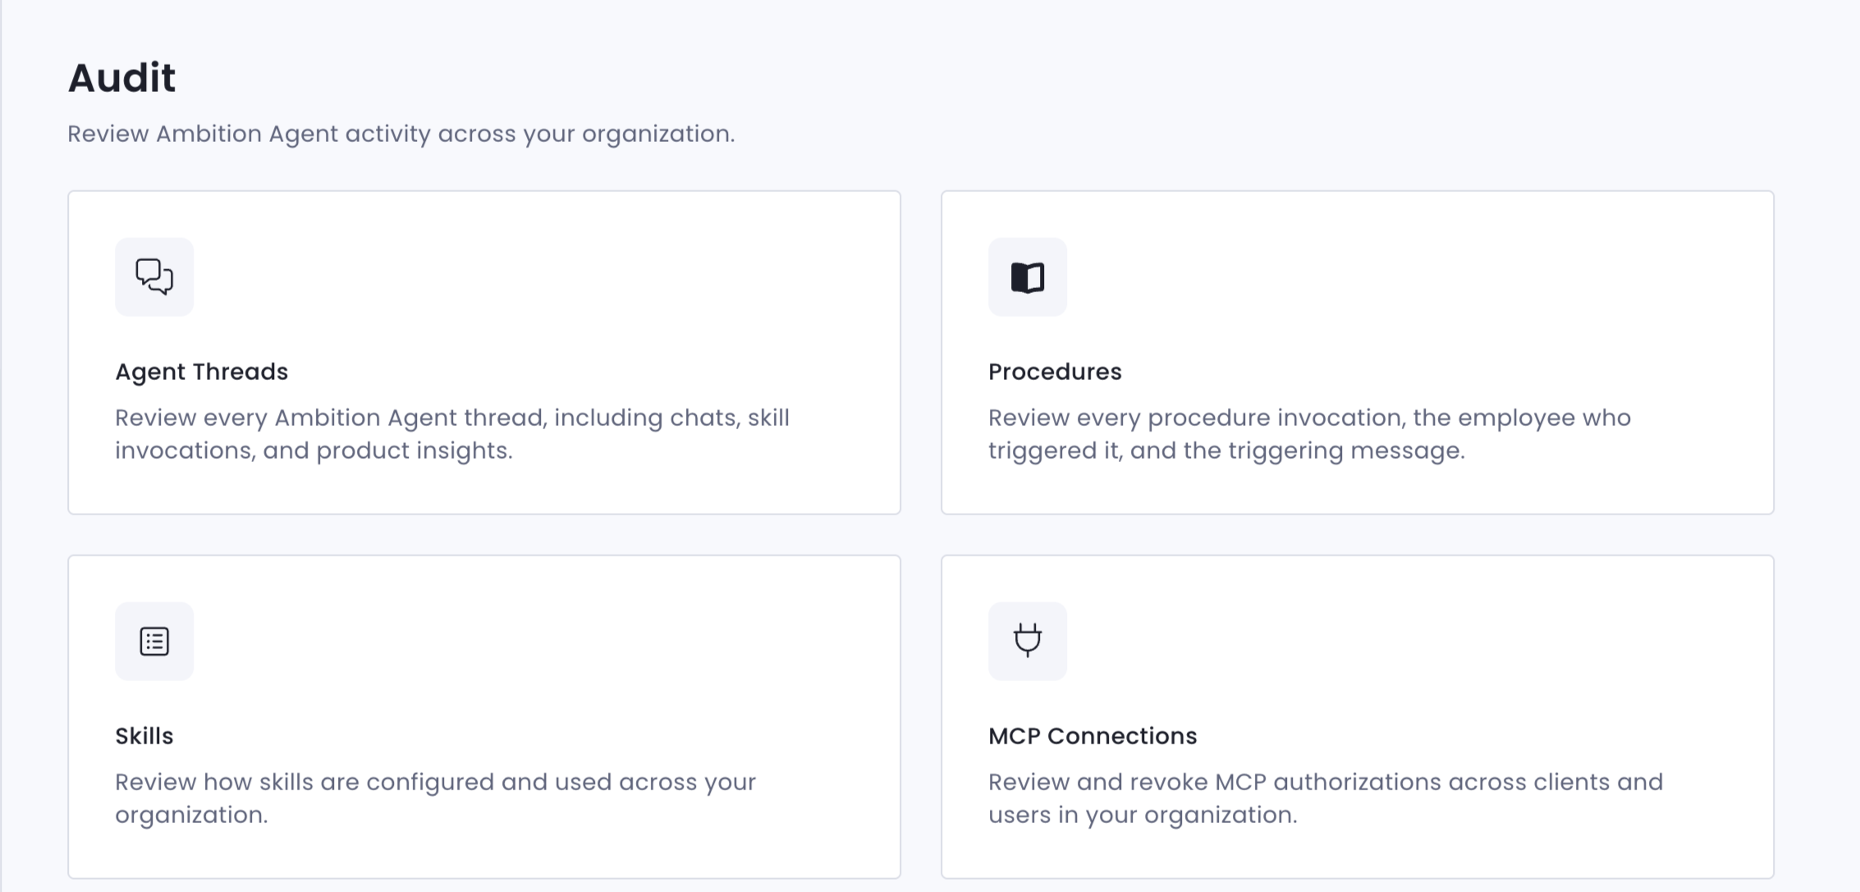Select the Skills card description text
Screen dimensions: 1860x892
pos(435,798)
